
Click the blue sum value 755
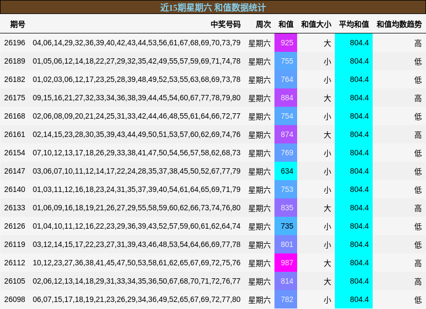click(x=286, y=61)
